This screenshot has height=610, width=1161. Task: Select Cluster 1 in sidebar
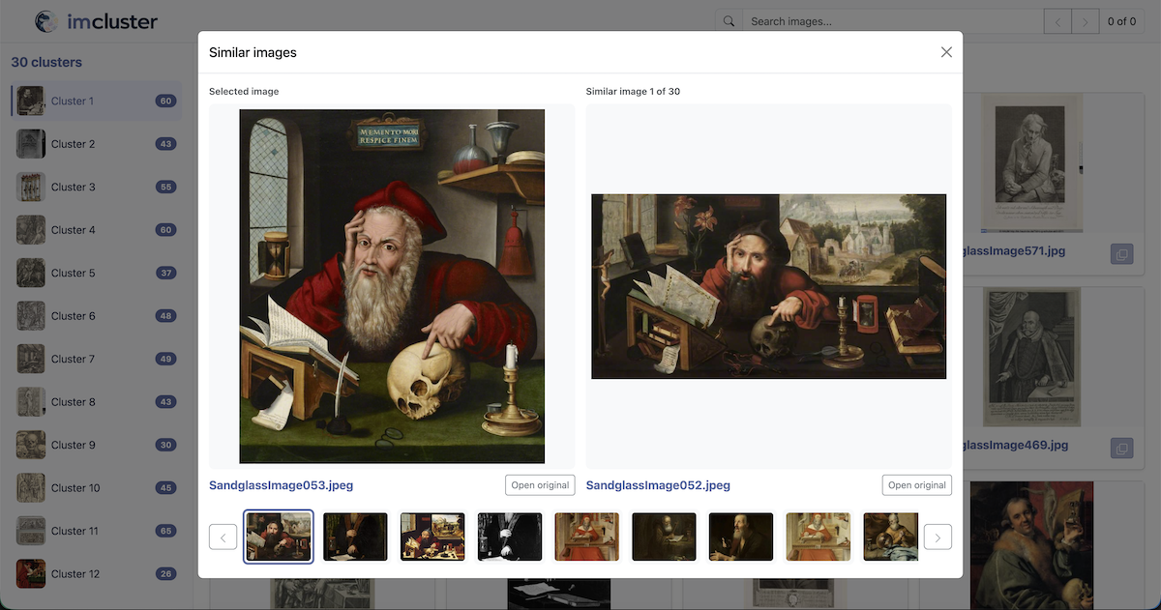pyautogui.click(x=96, y=101)
